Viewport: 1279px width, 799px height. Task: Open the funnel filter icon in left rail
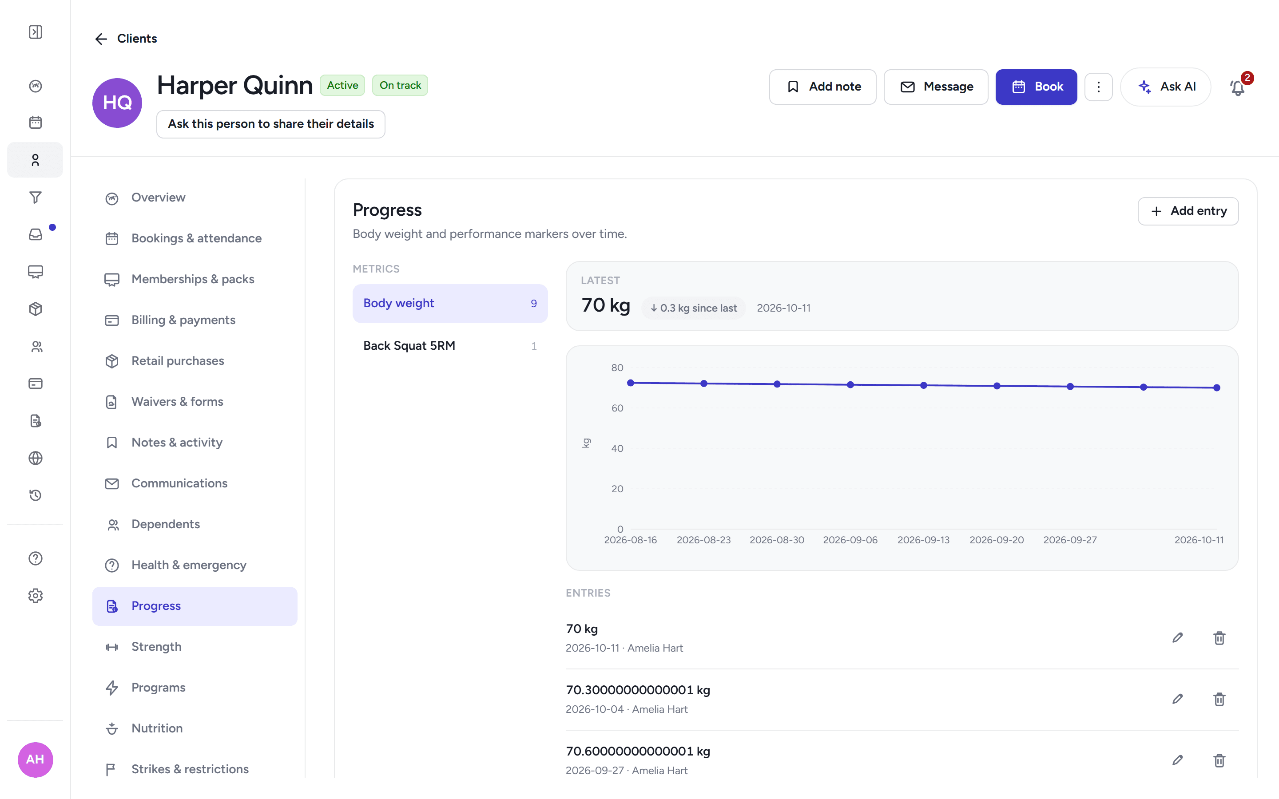pyautogui.click(x=36, y=197)
